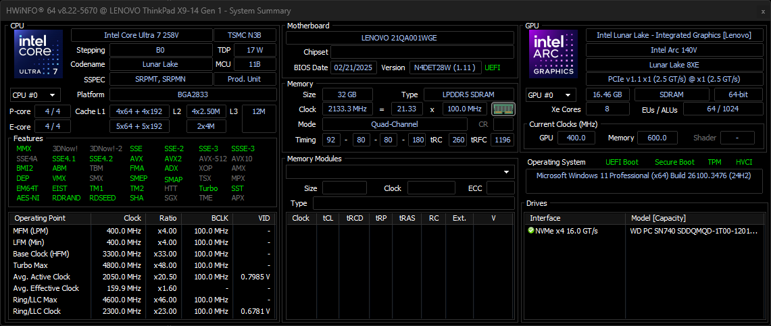Click the memory module chip icon
This screenshot has height=326, width=771.
503,109
